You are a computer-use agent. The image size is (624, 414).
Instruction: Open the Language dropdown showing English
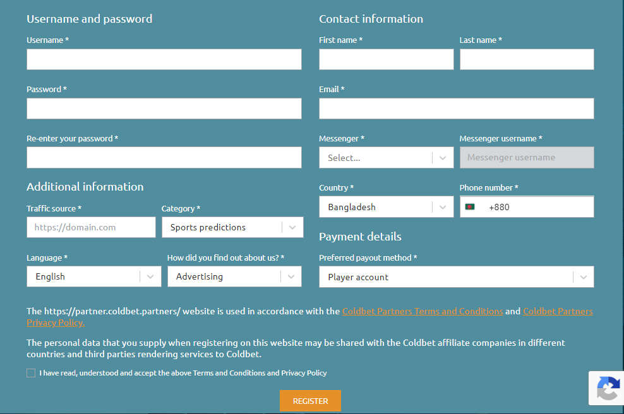coord(94,276)
